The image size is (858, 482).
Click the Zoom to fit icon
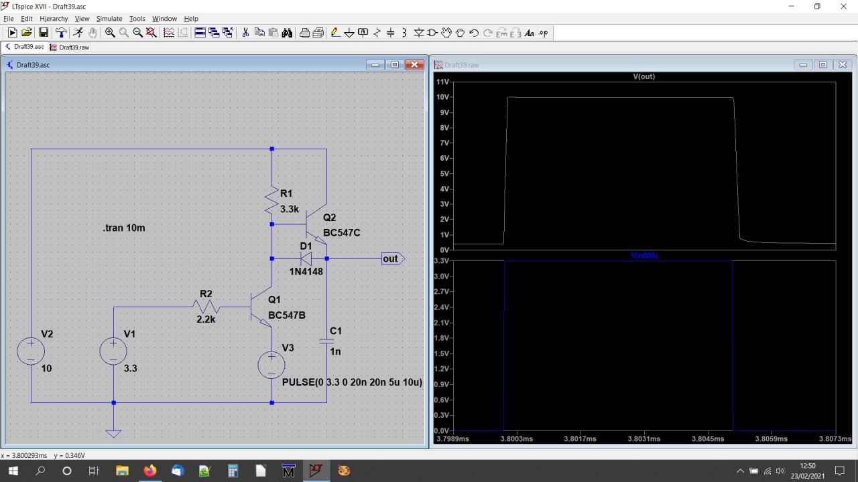pos(151,33)
